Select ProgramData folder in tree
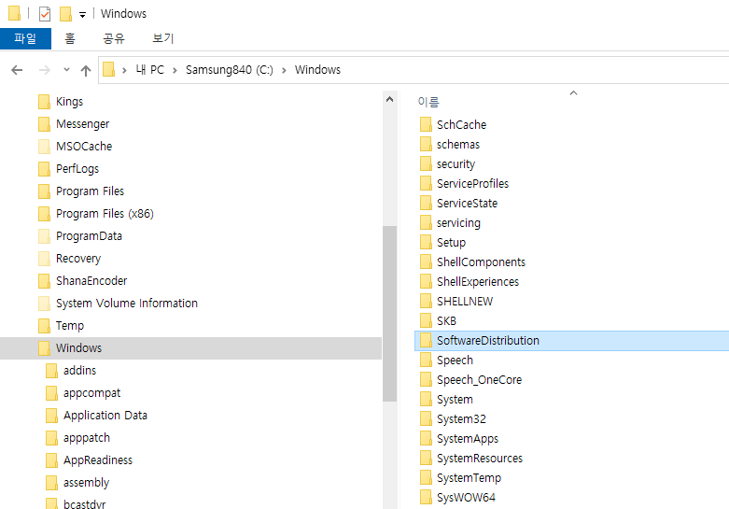The image size is (729, 509). coord(90,236)
